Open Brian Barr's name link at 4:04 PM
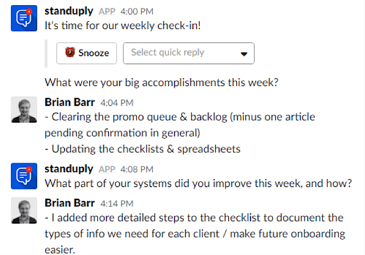 pos(70,102)
